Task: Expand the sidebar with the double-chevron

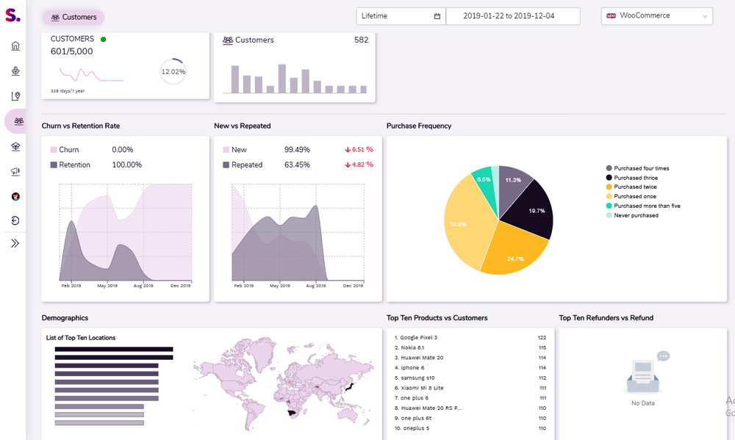Action: click(x=15, y=243)
